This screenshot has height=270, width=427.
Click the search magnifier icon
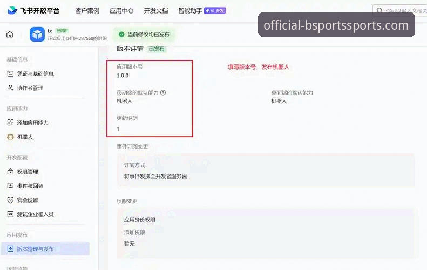[379, 11]
